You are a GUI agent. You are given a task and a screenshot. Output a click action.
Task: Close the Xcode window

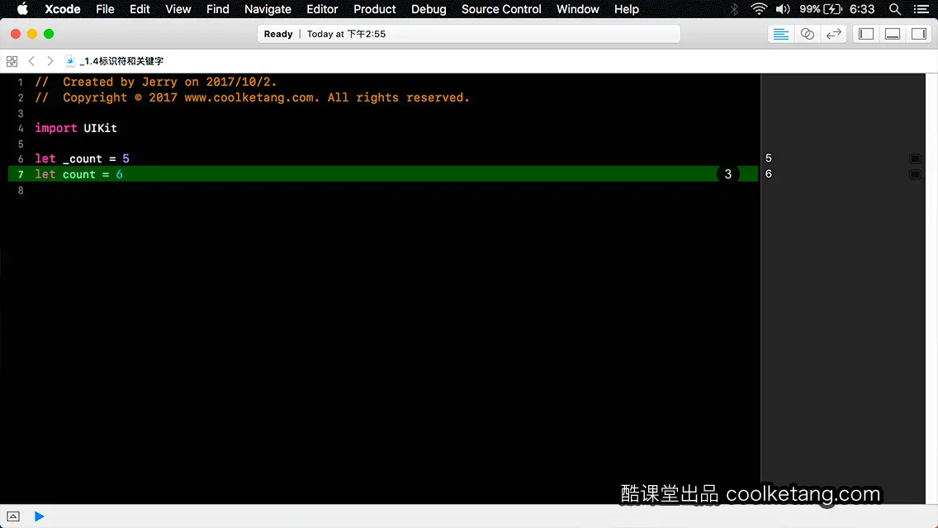click(x=16, y=34)
